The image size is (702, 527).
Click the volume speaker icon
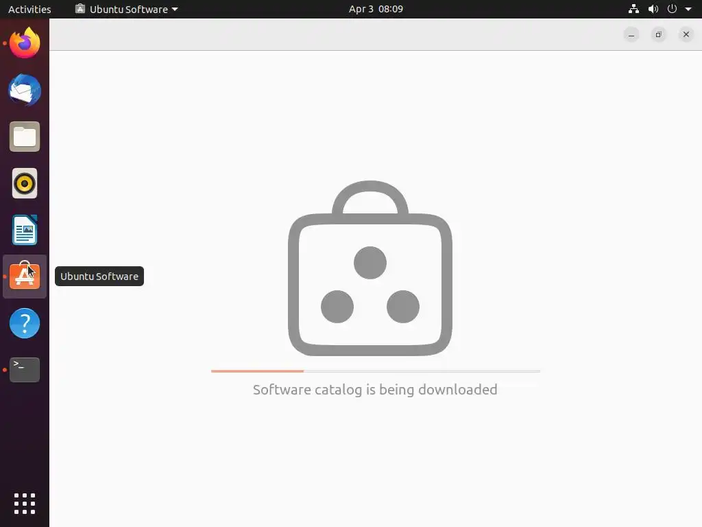point(653,9)
